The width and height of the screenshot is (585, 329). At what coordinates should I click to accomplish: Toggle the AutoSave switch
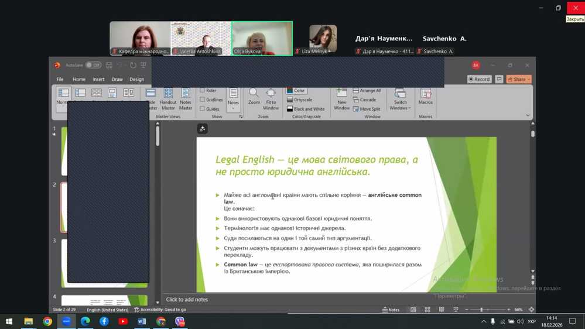[93, 65]
